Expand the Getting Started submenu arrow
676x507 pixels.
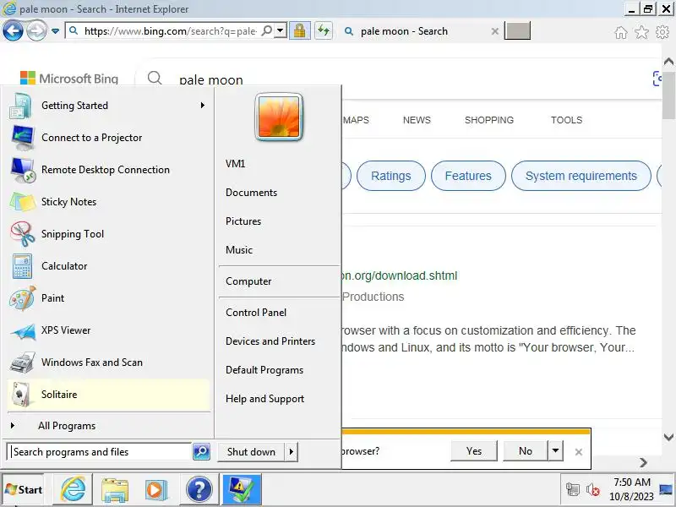point(202,105)
